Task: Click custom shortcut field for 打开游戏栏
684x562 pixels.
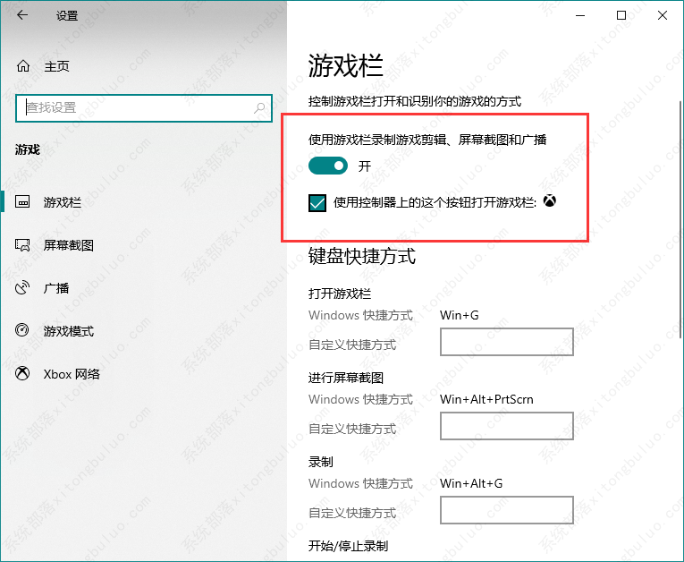Action: point(506,342)
